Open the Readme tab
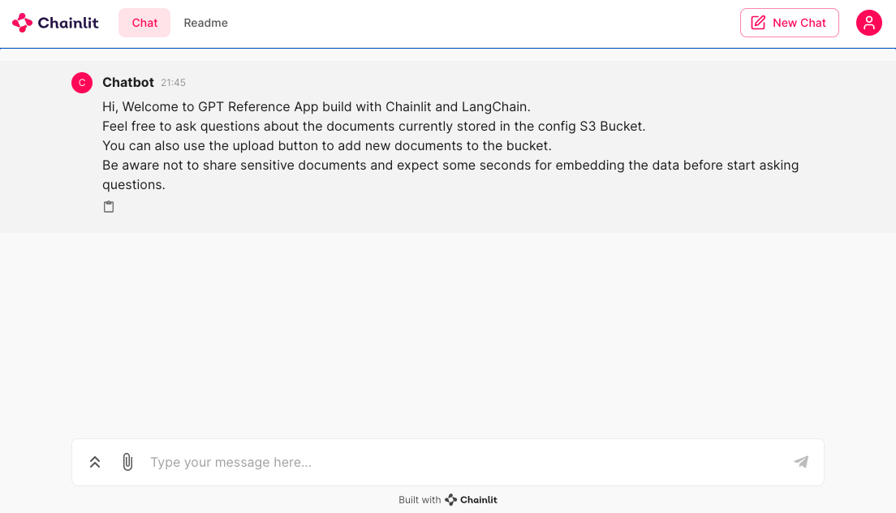Image resolution: width=896 pixels, height=513 pixels. coord(205,23)
